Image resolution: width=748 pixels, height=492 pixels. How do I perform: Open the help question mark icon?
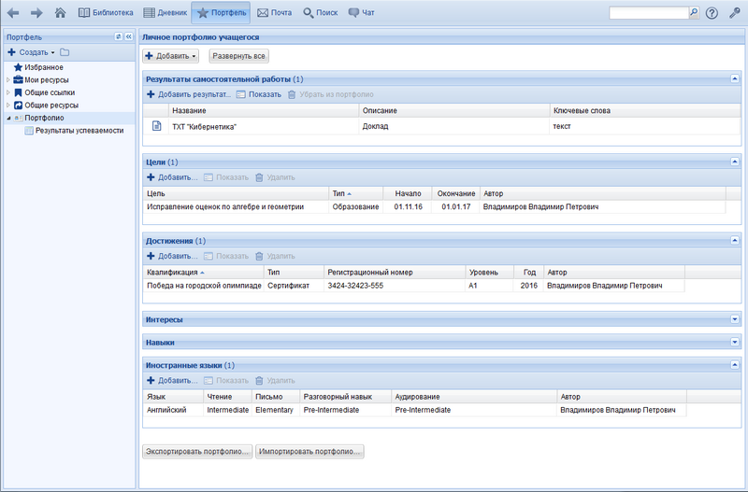point(712,13)
